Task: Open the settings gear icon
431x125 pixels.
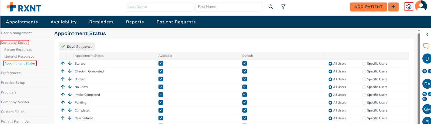Action: click(409, 7)
